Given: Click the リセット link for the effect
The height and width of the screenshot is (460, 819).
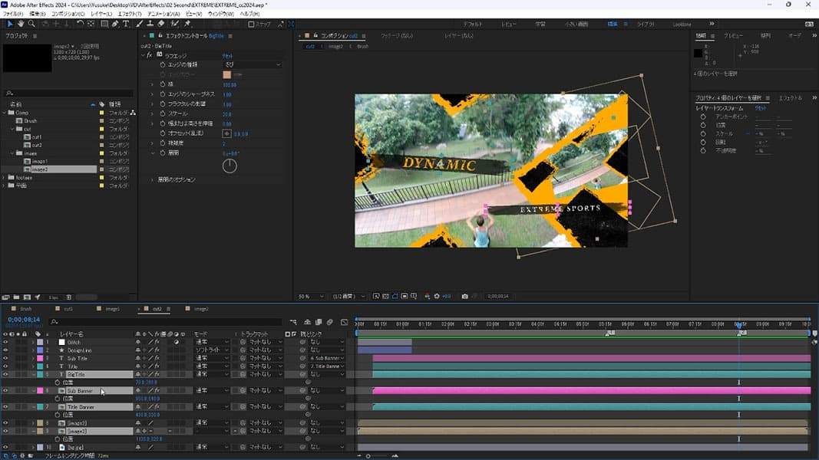Looking at the screenshot, I should point(228,56).
